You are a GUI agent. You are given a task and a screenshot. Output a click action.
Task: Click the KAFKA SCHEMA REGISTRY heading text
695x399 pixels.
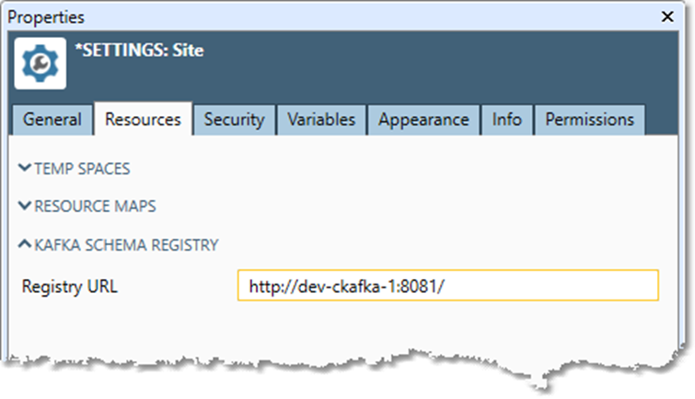point(126,245)
